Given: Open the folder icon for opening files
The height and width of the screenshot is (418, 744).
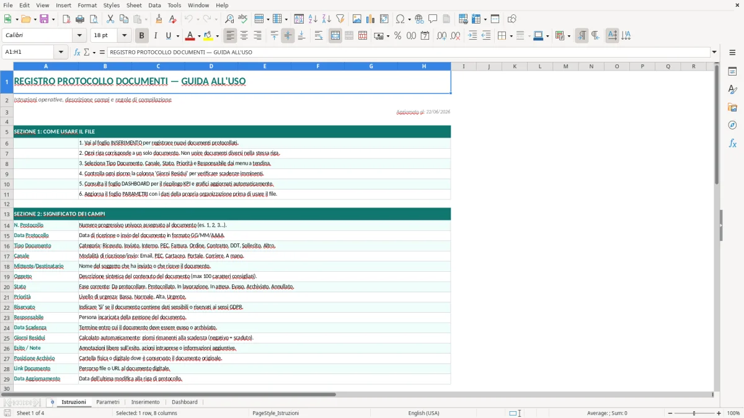Looking at the screenshot, I should (x=25, y=19).
